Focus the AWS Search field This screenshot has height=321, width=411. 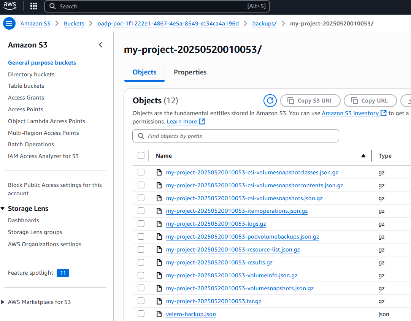(x=157, y=6)
